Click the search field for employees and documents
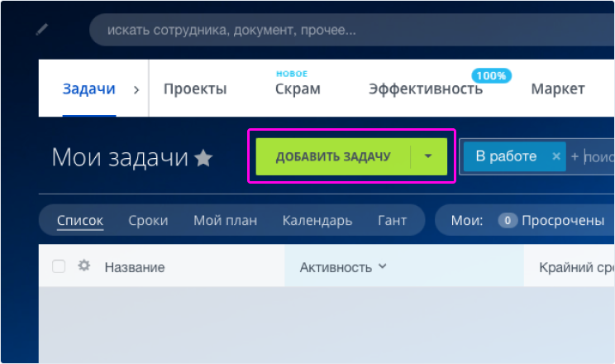The width and height of the screenshot is (615, 364). pyautogui.click(x=352, y=30)
